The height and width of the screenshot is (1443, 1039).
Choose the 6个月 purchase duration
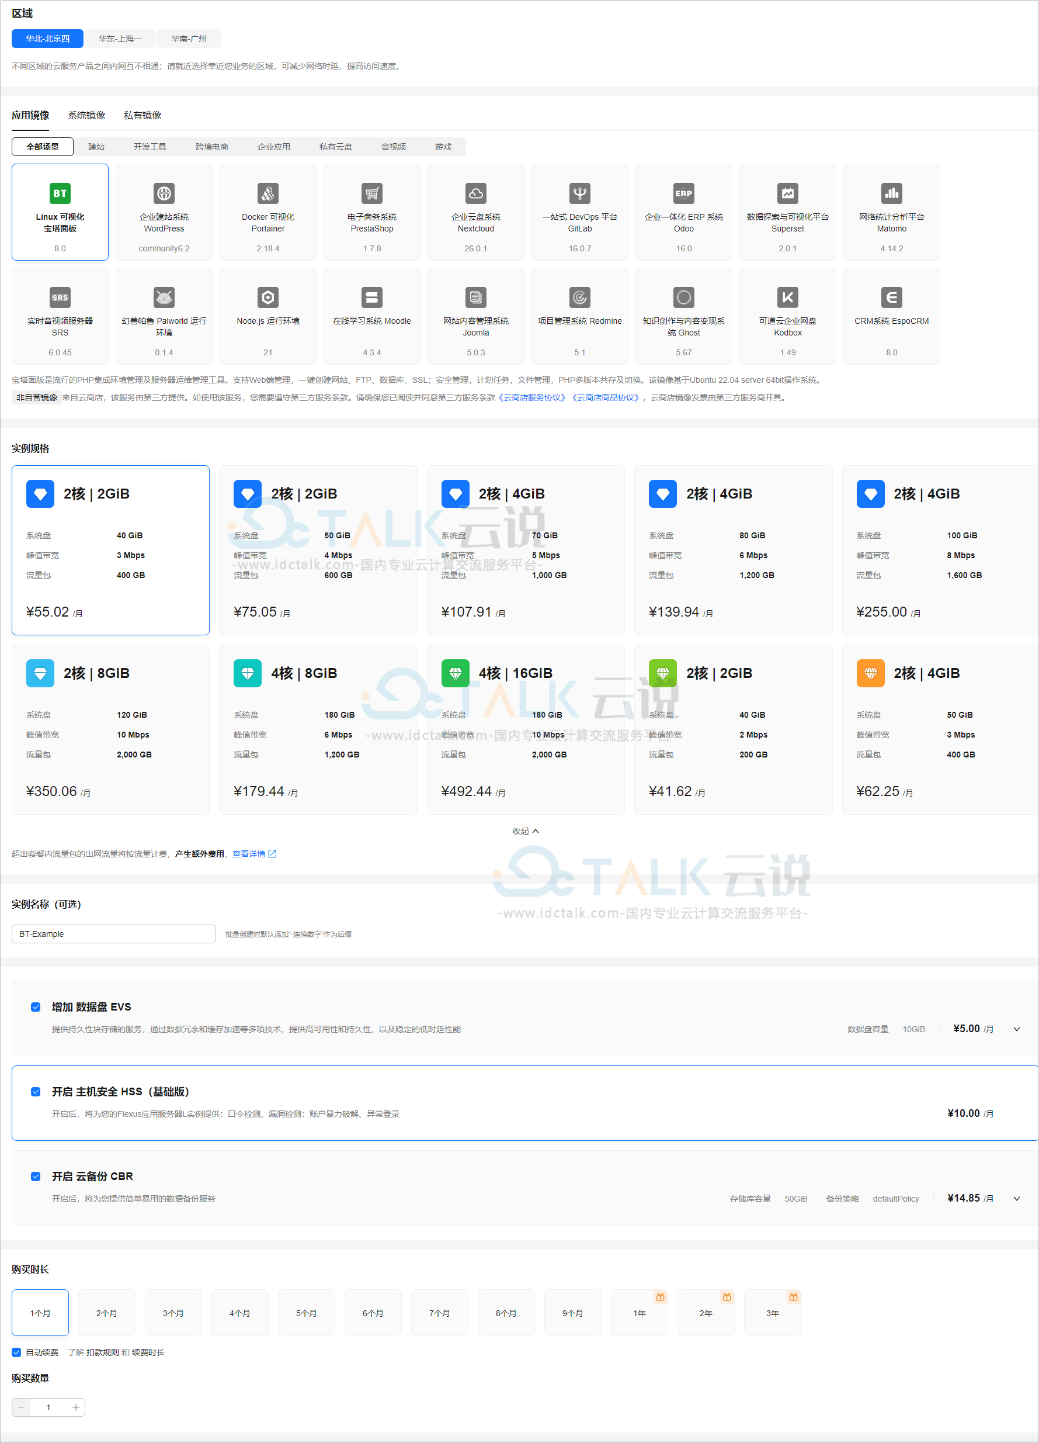373,1313
